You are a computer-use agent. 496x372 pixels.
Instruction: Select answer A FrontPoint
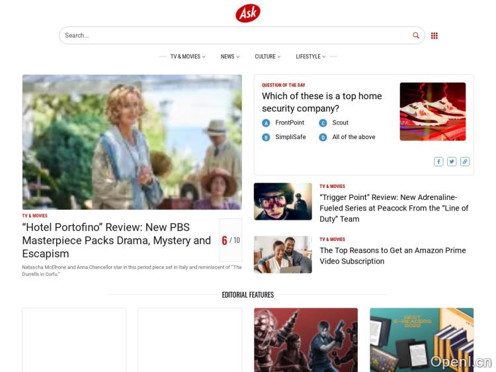pos(283,123)
